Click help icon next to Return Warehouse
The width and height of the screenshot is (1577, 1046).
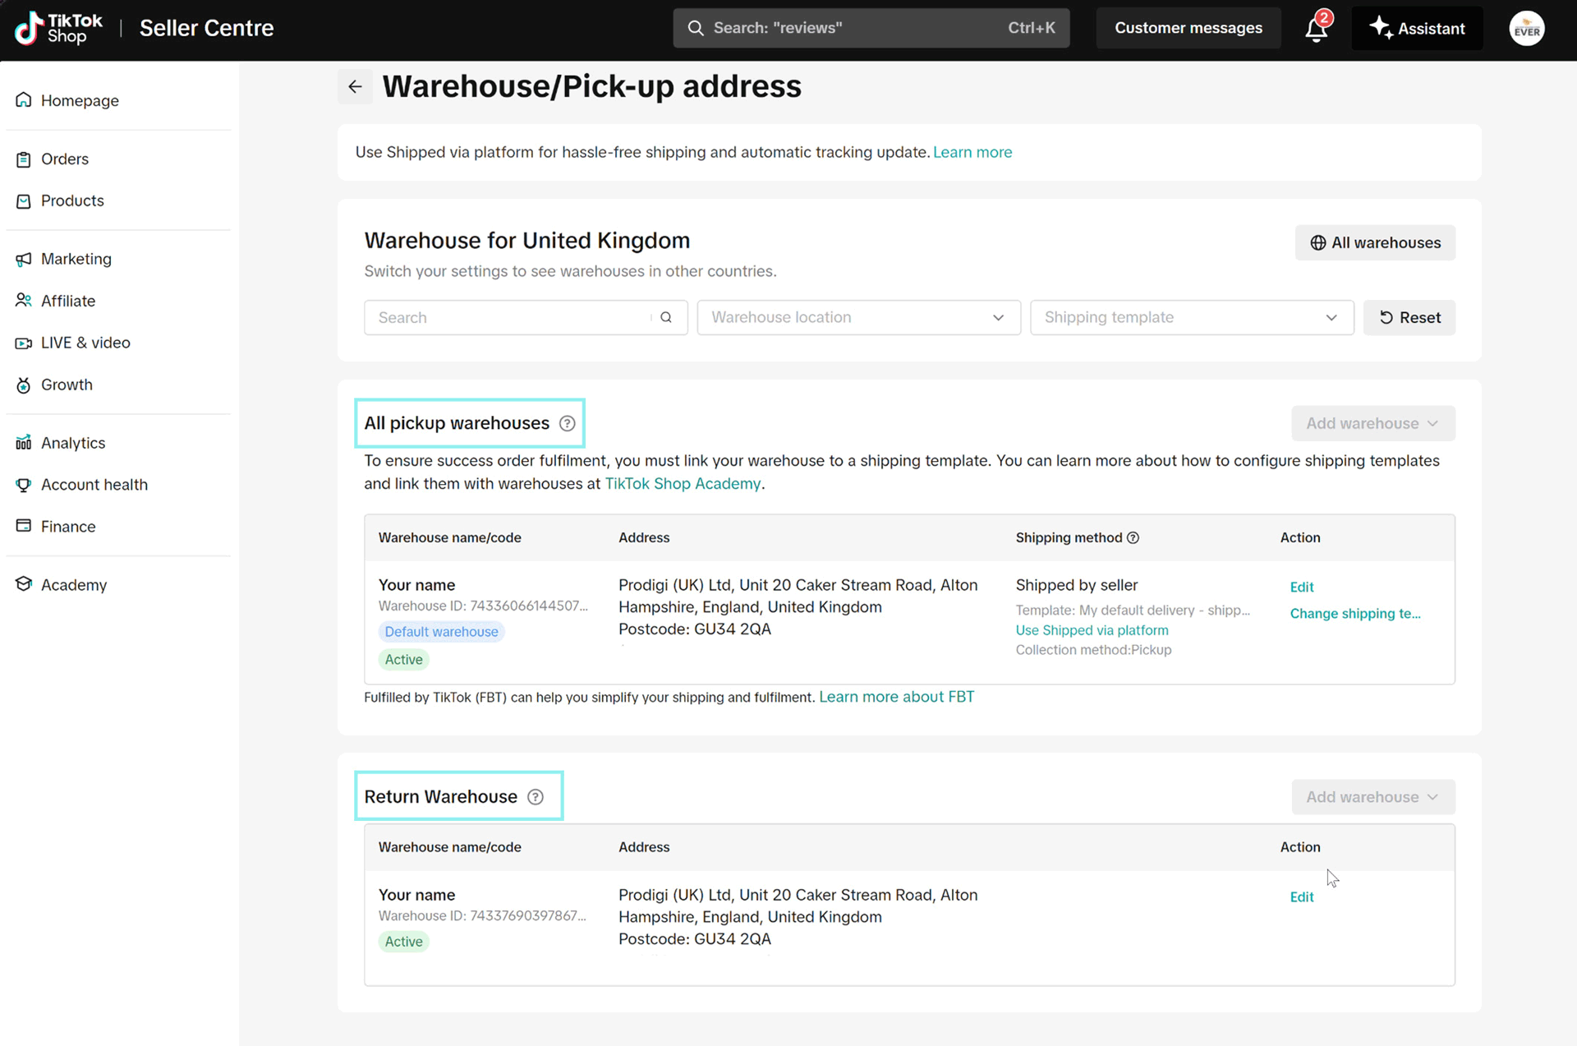point(536,797)
